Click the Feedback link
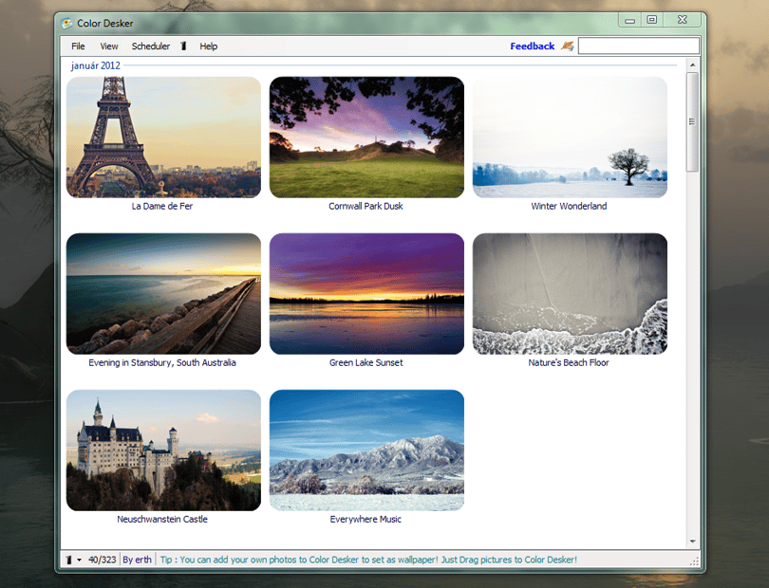The width and height of the screenshot is (769, 588). (532, 46)
